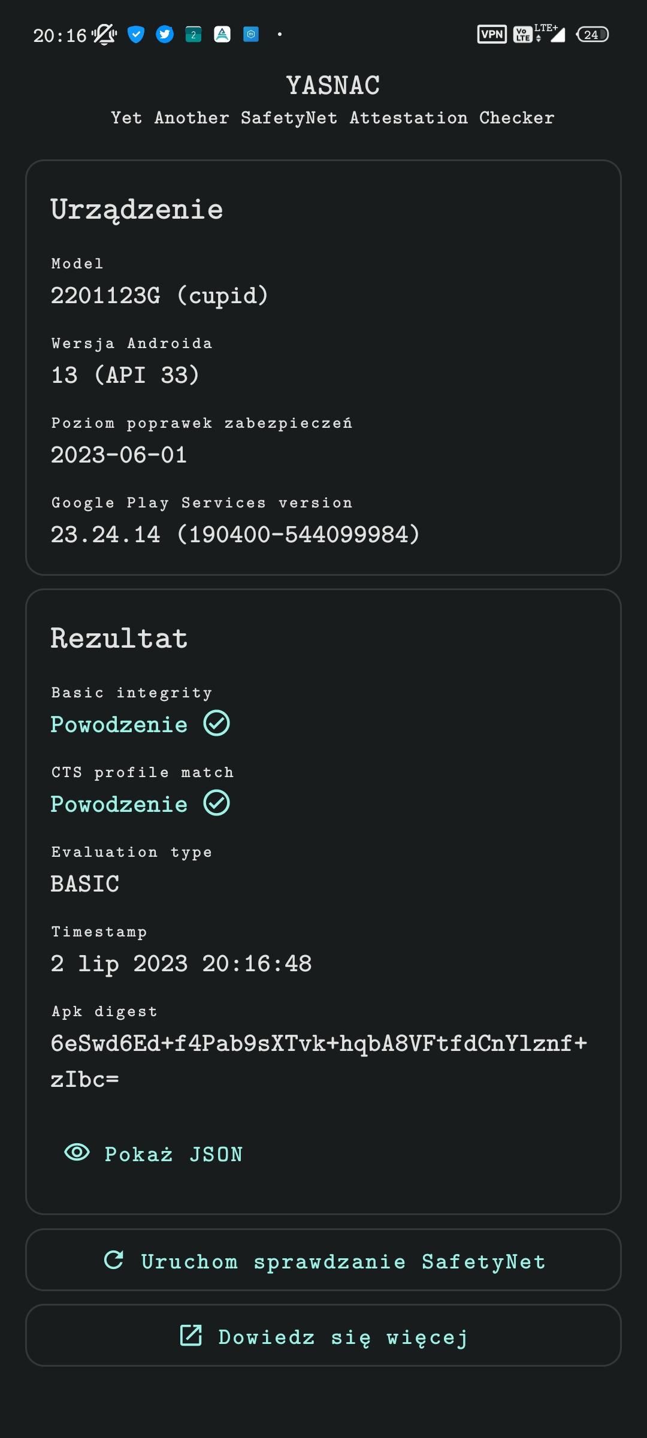This screenshot has height=1438, width=647.
Task: Show the JSON via Pokaż JSON text
Action: point(174,1155)
